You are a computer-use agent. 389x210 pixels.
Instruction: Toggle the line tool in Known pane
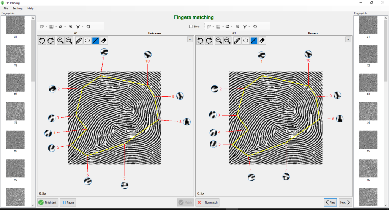pos(254,41)
